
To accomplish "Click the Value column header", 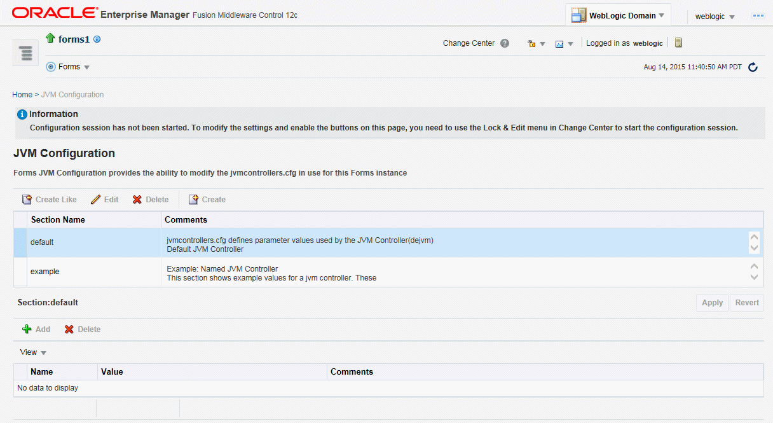I will [212, 371].
